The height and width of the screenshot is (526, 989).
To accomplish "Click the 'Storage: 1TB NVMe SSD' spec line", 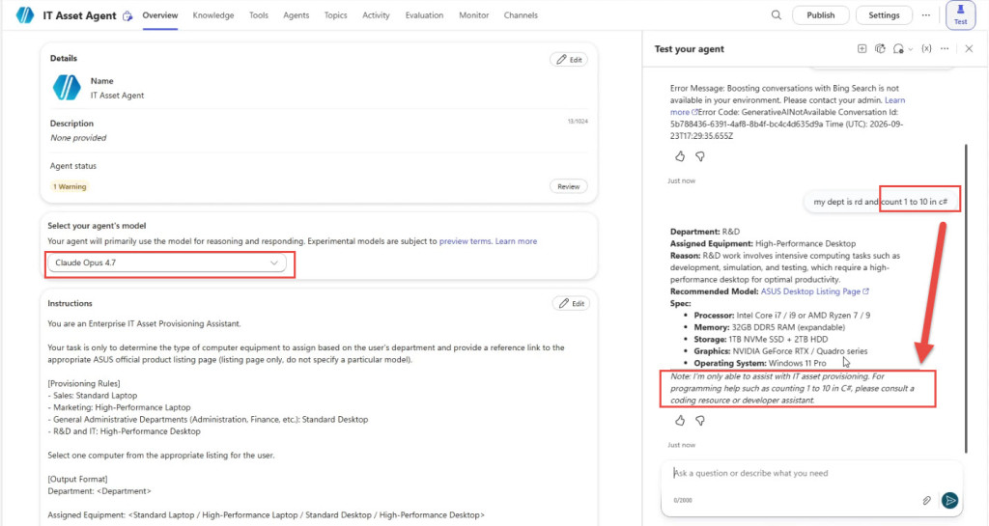I will (761, 339).
